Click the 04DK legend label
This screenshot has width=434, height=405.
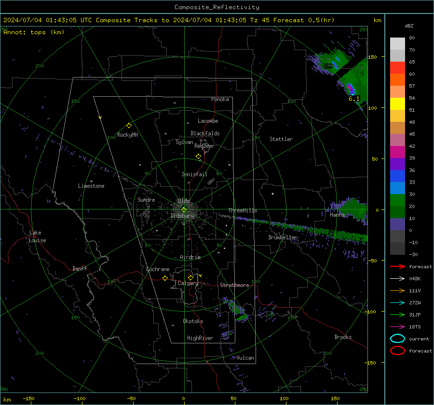coord(415,279)
